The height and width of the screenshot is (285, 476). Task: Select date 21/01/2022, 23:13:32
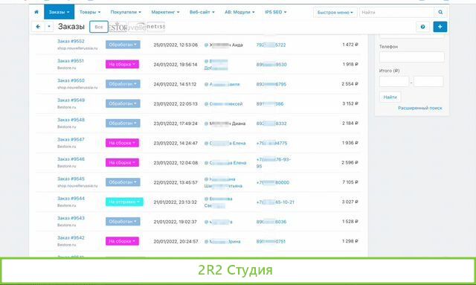coord(176,202)
